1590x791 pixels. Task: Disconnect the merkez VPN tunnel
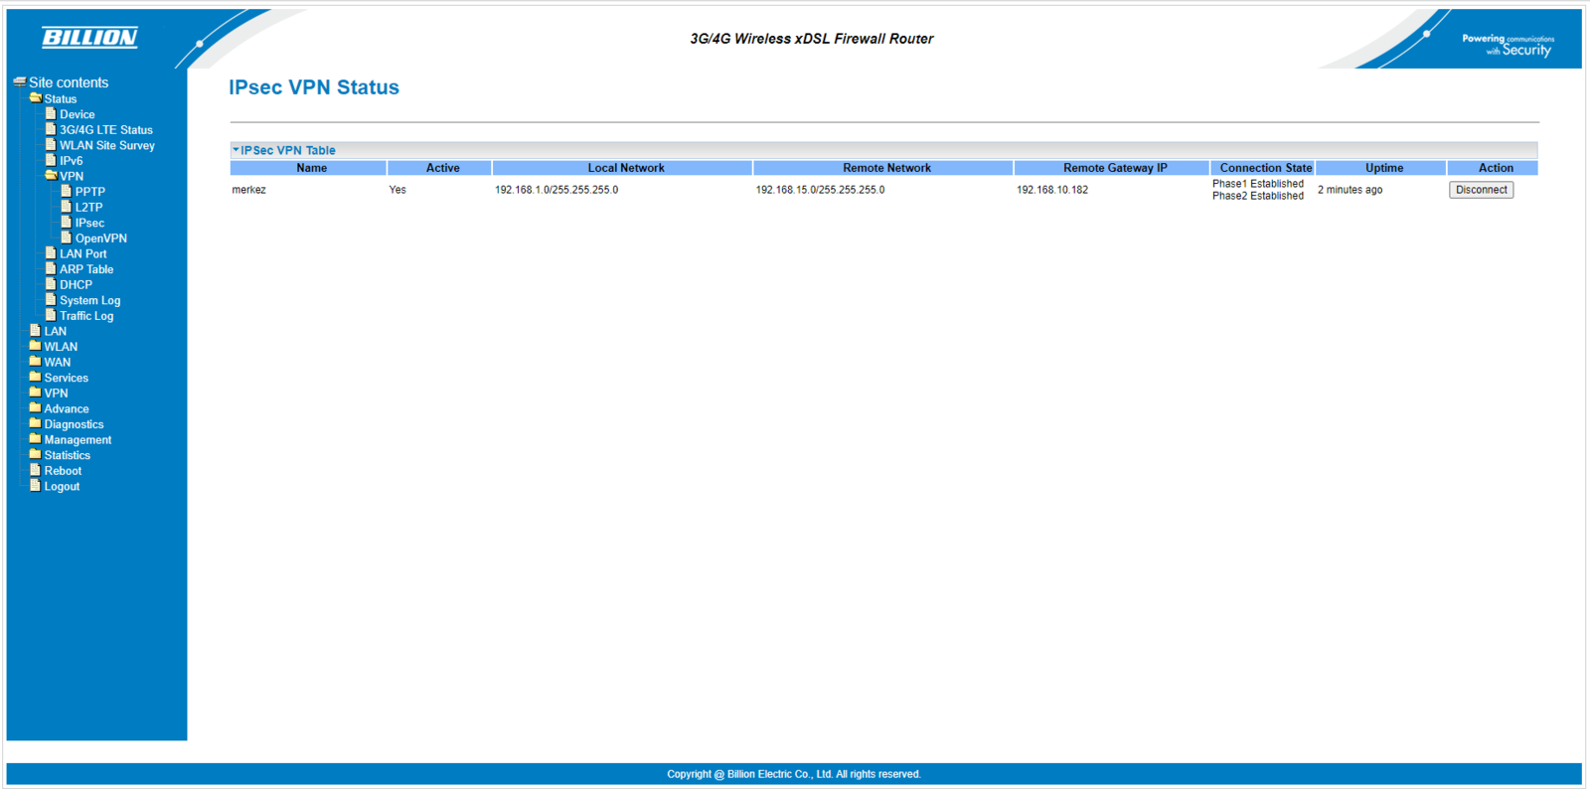pos(1481,190)
